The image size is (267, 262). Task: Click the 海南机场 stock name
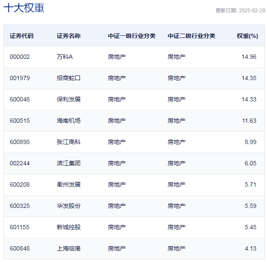69,121
